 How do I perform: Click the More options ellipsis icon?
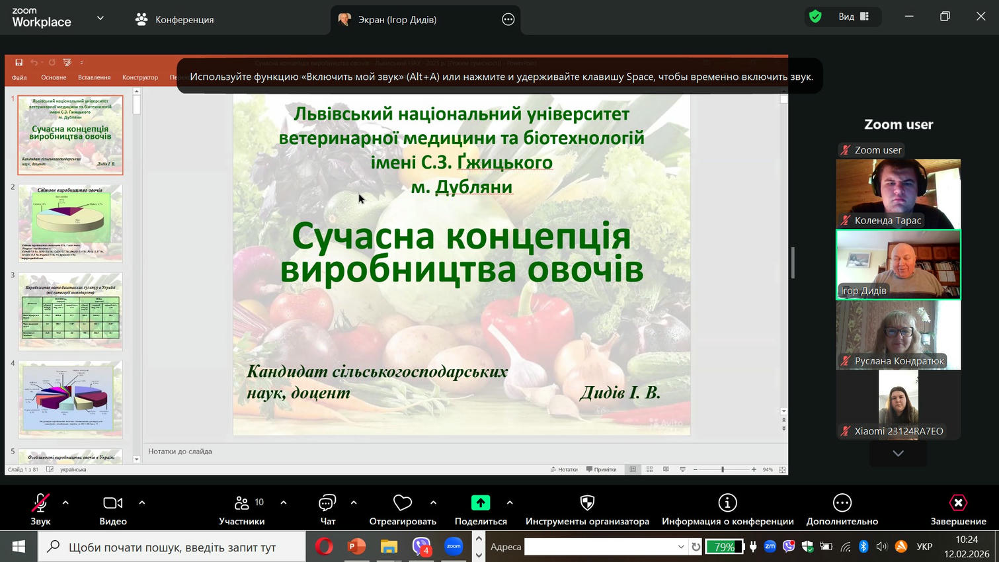coord(842,503)
